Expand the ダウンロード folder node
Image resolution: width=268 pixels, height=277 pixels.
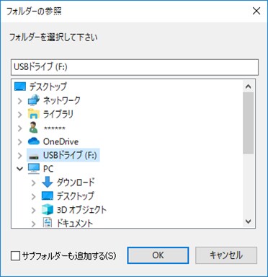(33, 183)
